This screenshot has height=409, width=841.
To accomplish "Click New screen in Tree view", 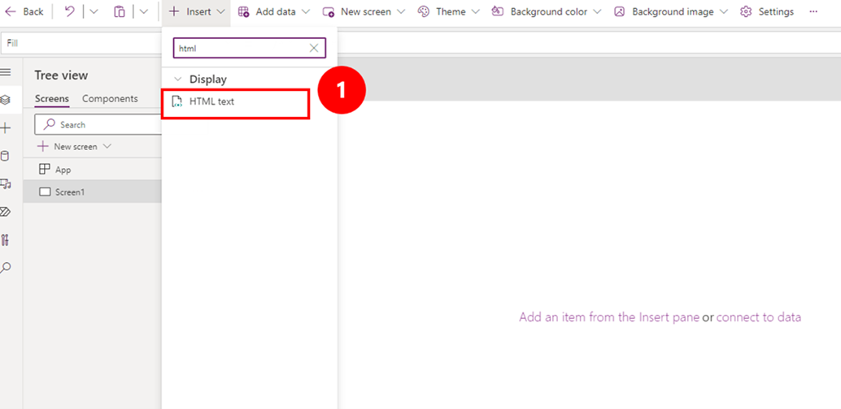I will point(68,146).
